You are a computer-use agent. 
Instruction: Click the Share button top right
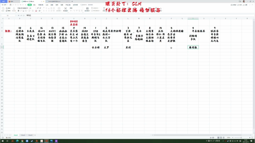point(245,5)
